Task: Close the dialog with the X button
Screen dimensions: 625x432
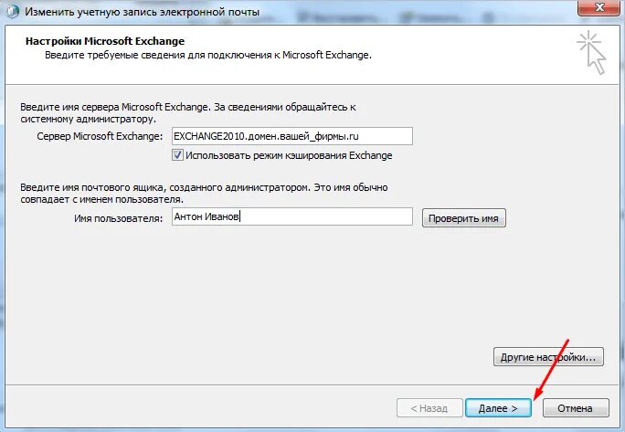Action: coord(599,8)
